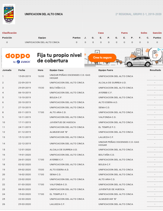Open SENA-C.D. home team in jornada 20
This screenshot has width=163, height=211.
55,175
